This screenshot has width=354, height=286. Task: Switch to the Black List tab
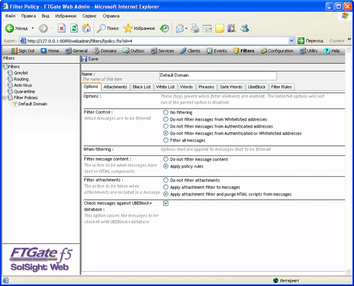pyautogui.click(x=142, y=87)
